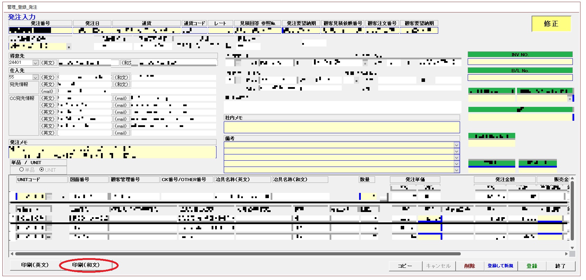Click the grid's vertical scrollbar down arrow
The width and height of the screenshot is (586, 280).
click(572, 248)
